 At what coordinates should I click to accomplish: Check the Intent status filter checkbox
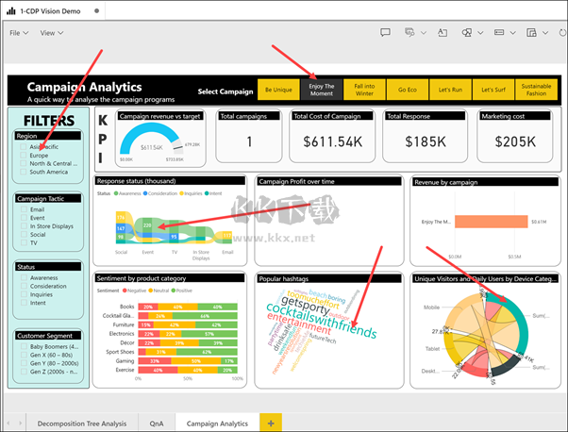24,303
